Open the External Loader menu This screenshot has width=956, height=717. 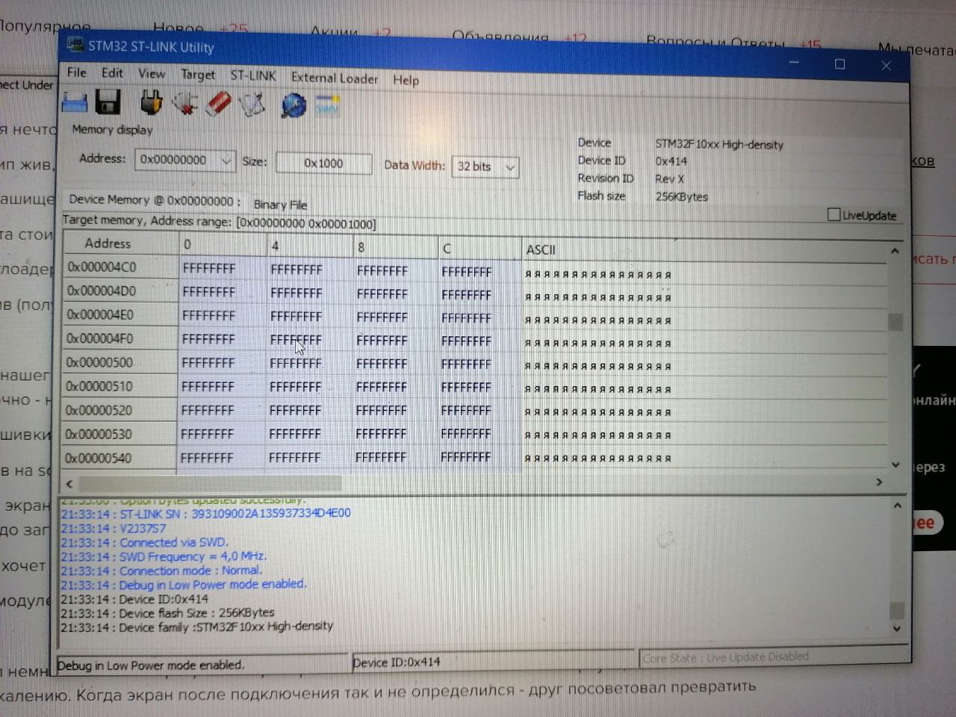(335, 78)
